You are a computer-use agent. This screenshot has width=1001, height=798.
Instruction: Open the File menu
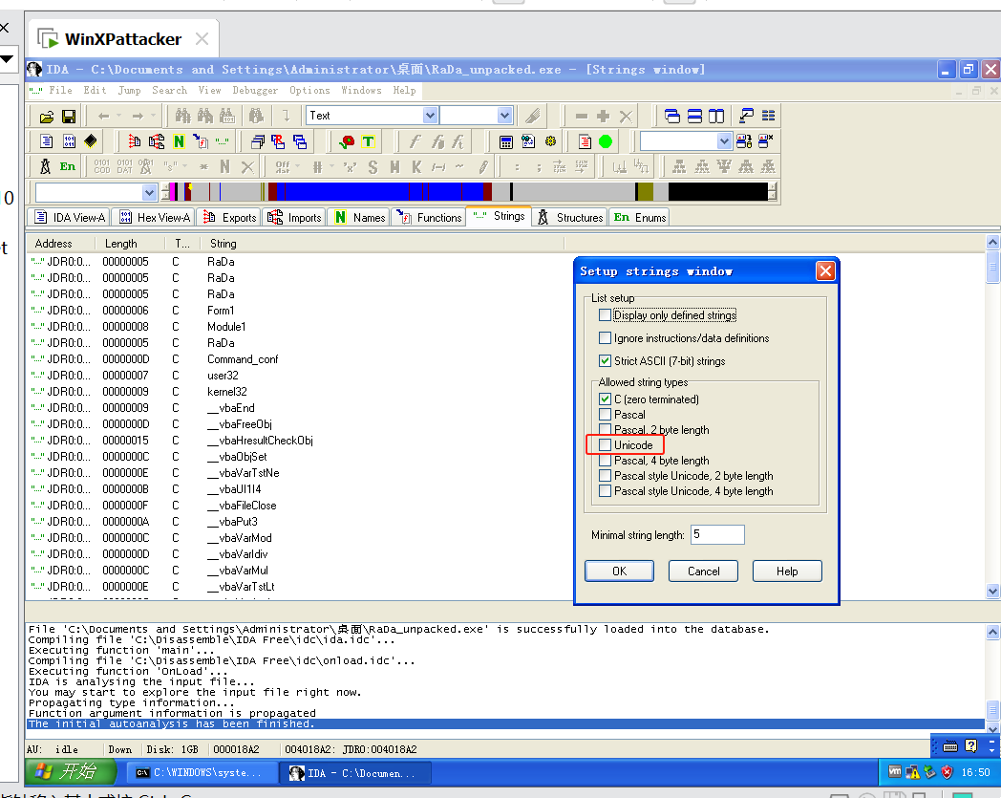pos(60,91)
